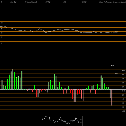Click the MR axis label "0 0"
Screen dimensions: 126x126
[x=123, y=91]
